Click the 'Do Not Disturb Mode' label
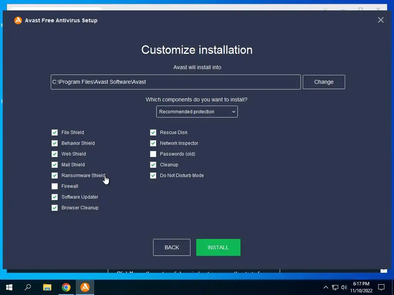The image size is (394, 295). coord(182,176)
